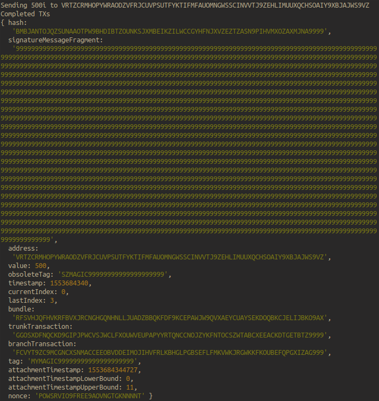This screenshot has width=379, height=401.
Task: Click the 'hash:' key label
Action: click(x=17, y=23)
